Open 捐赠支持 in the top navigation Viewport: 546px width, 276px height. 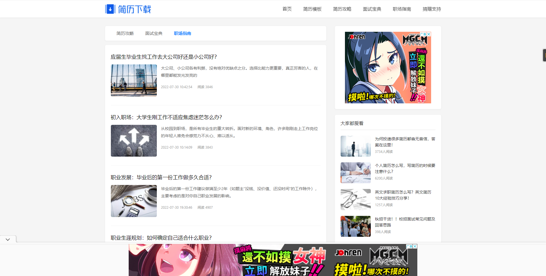(432, 9)
